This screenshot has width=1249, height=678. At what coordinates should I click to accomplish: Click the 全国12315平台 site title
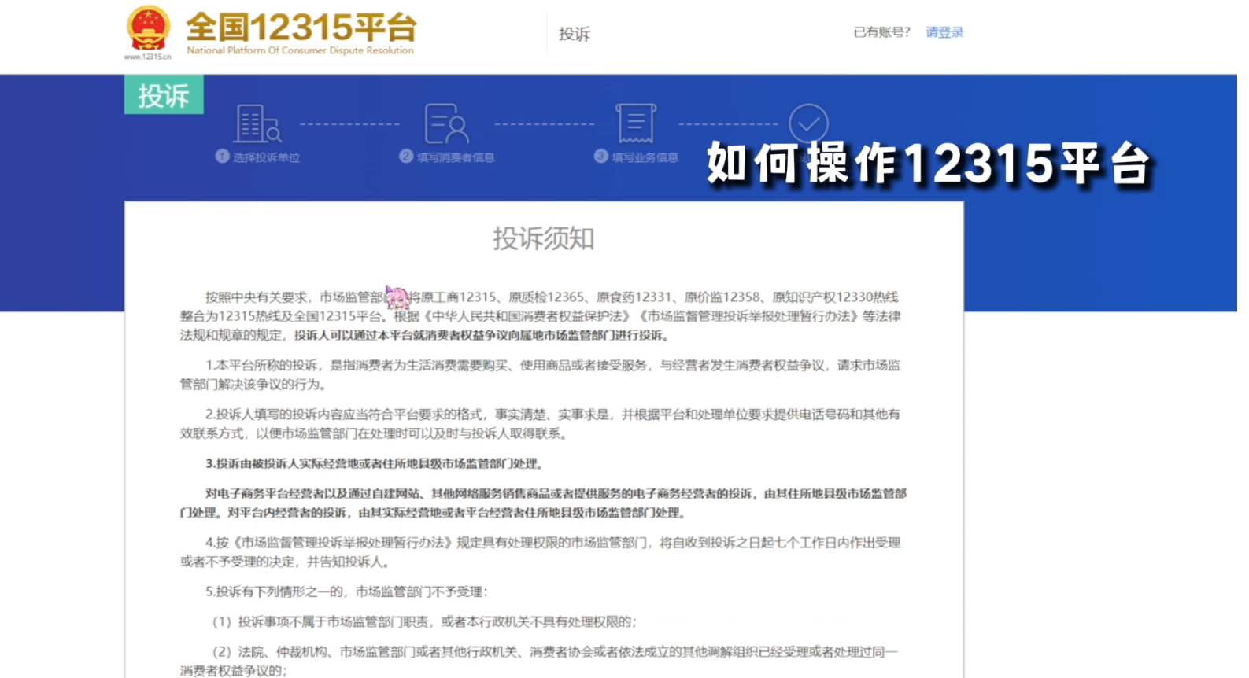click(301, 28)
